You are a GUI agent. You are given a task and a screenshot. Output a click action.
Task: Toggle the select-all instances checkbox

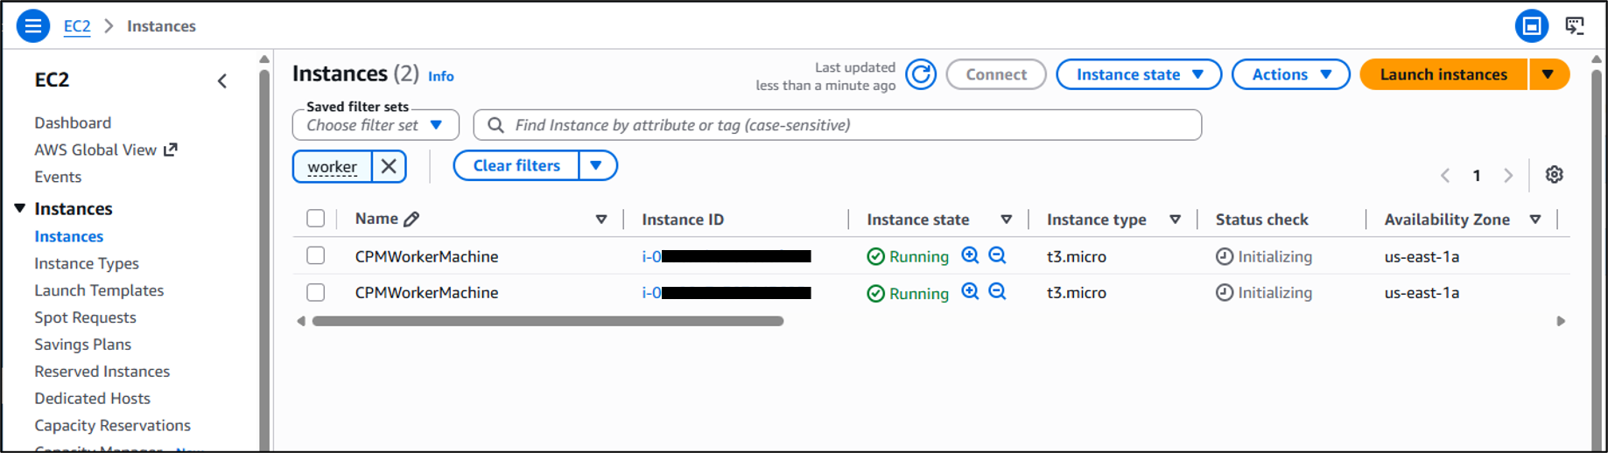pyautogui.click(x=316, y=219)
